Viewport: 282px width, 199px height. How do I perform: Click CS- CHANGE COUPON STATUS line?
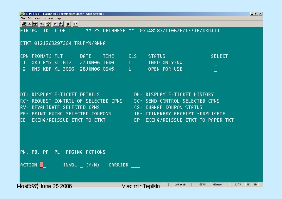[168, 107]
